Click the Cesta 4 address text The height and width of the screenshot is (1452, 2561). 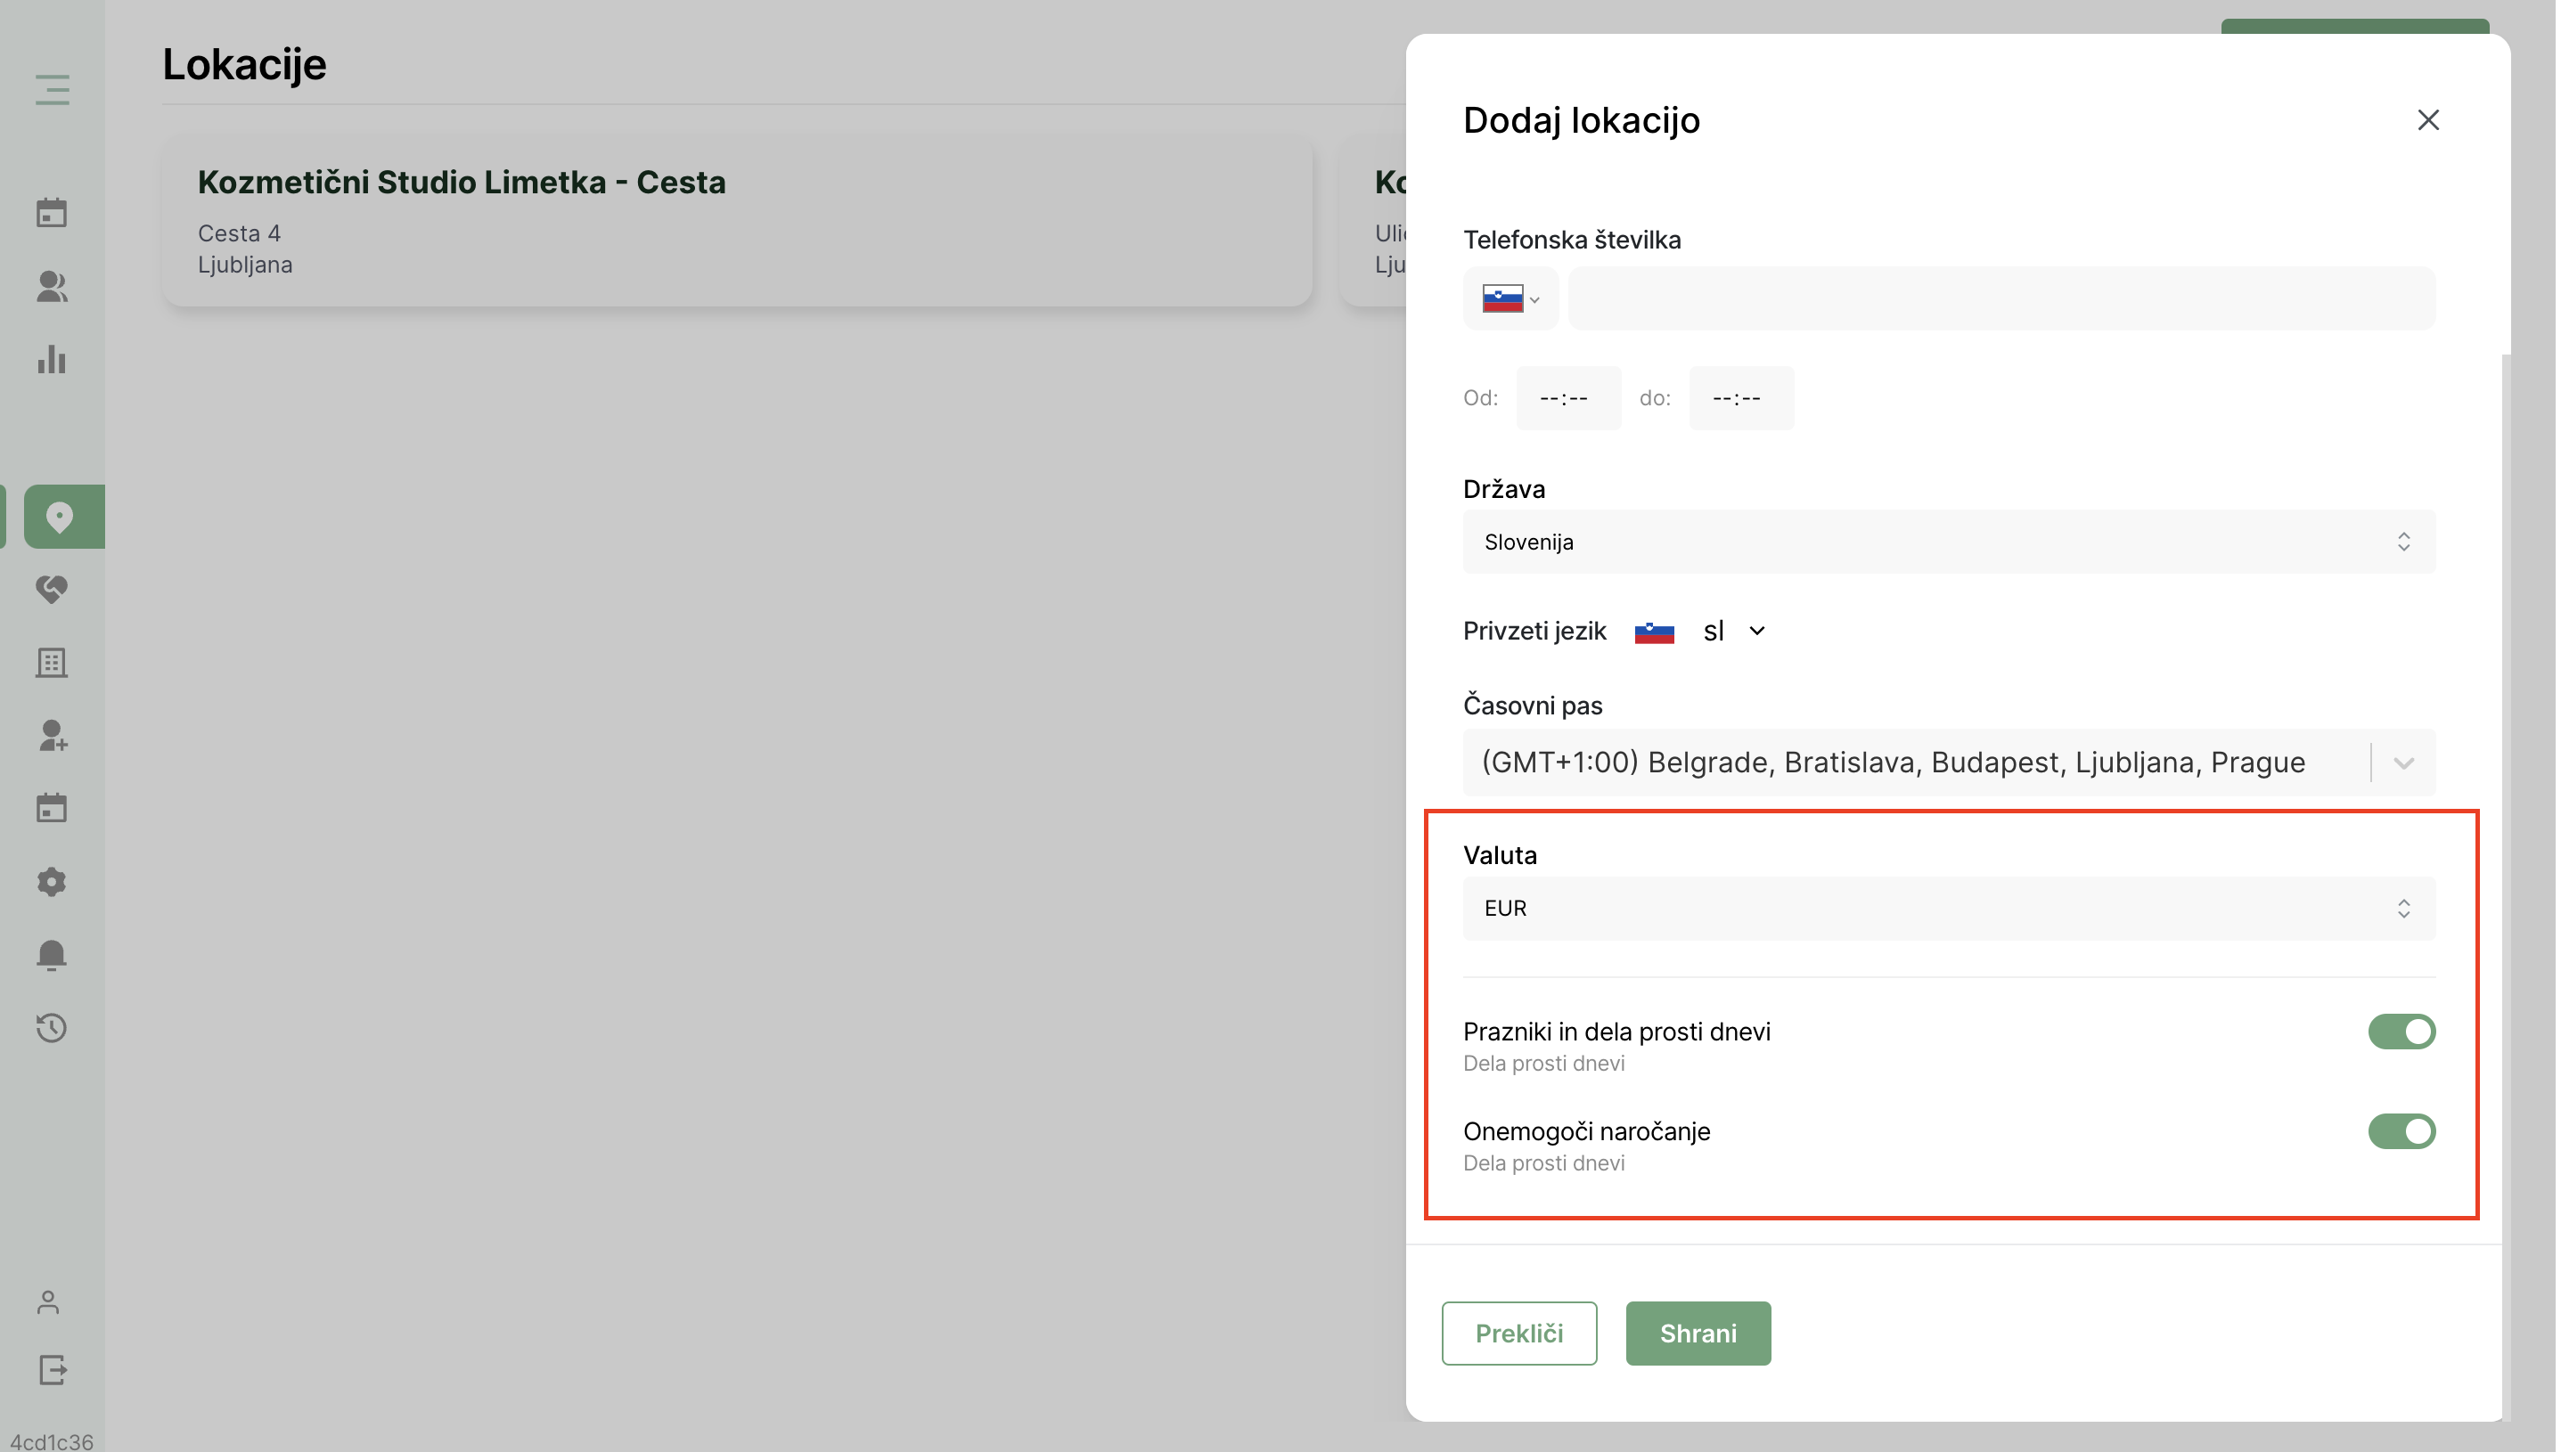point(240,233)
